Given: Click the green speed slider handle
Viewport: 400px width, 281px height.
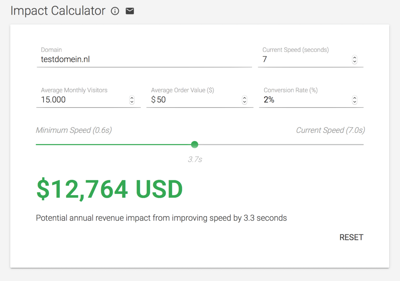Looking at the screenshot, I should tap(195, 145).
